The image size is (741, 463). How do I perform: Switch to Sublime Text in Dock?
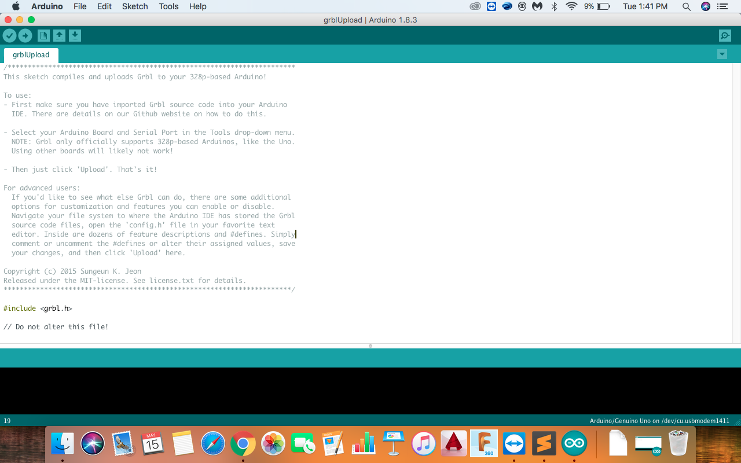click(544, 444)
